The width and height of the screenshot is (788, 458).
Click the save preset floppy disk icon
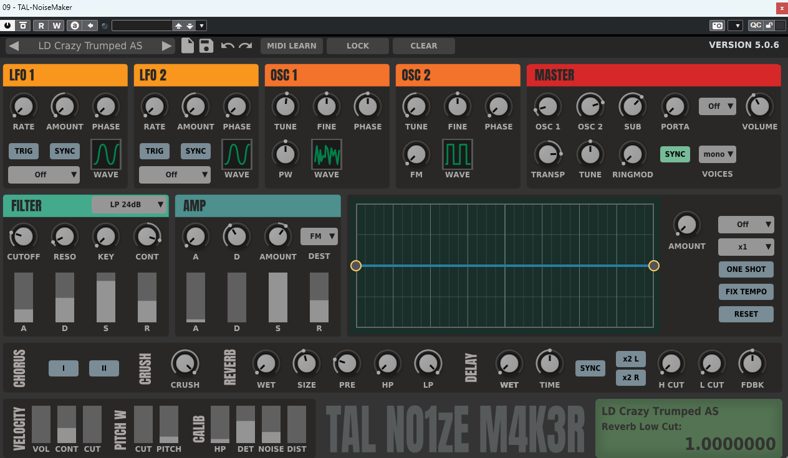tap(206, 45)
